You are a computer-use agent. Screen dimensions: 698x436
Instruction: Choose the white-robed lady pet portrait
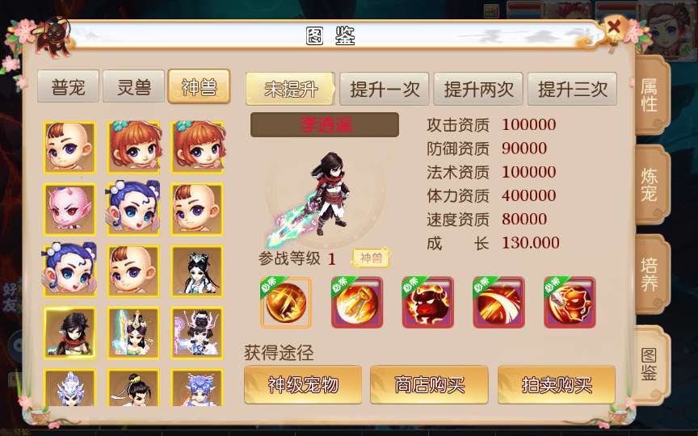tap(197, 271)
